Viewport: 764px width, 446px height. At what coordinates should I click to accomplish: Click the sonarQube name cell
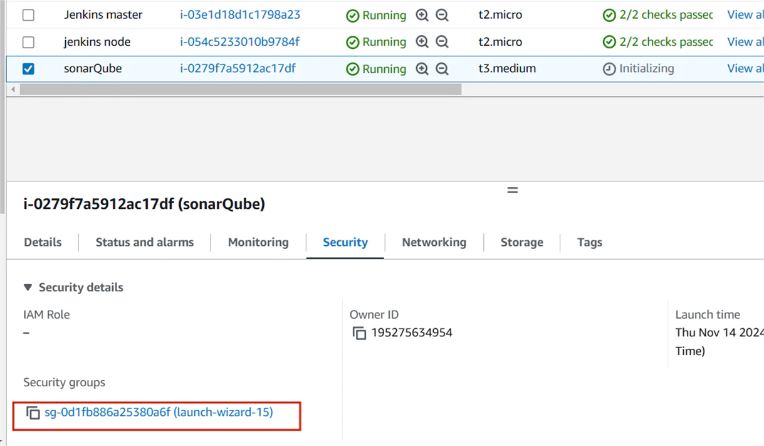click(x=93, y=68)
